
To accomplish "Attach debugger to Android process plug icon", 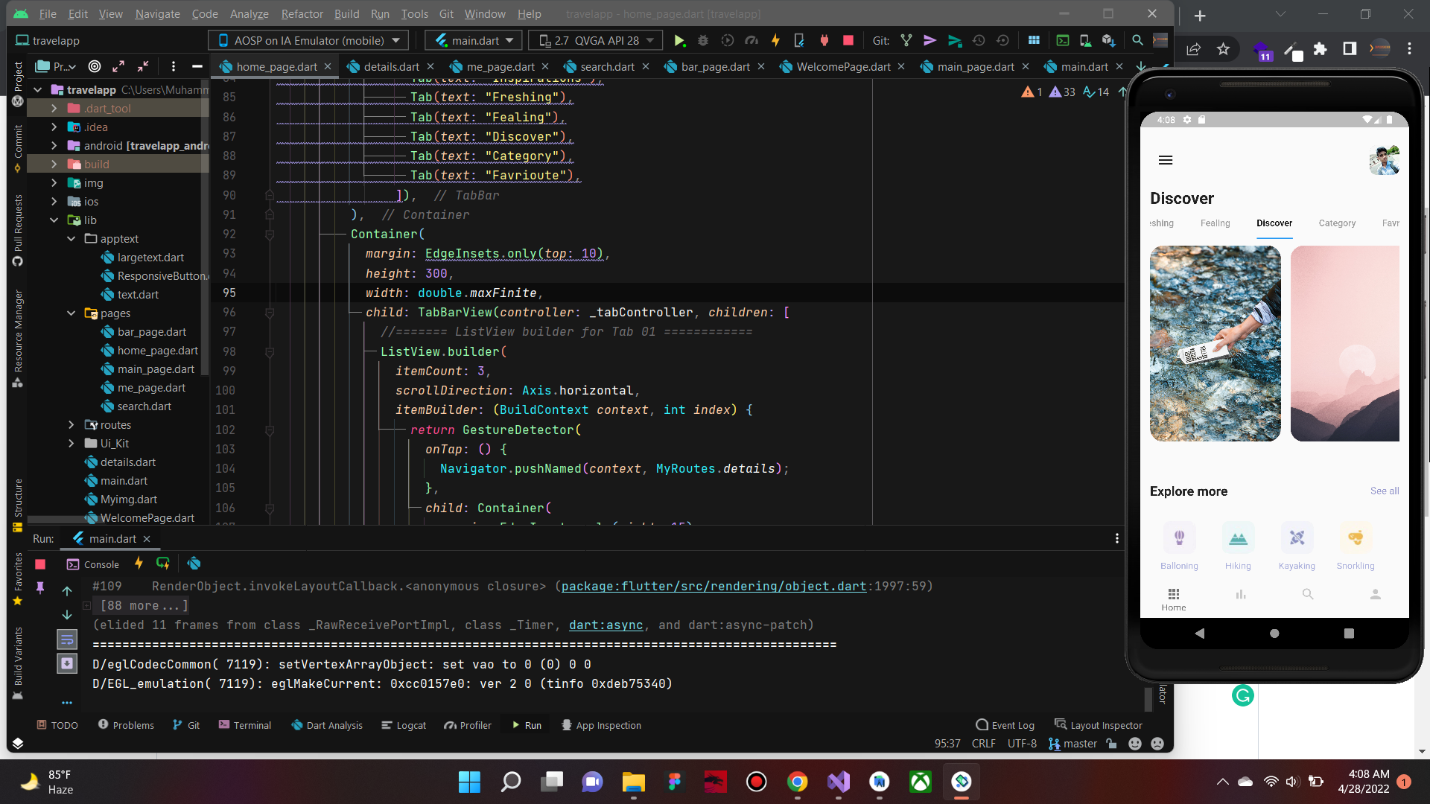I will click(824, 41).
